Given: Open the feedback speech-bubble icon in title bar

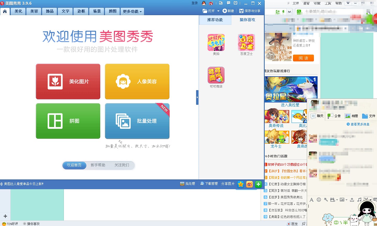Looking at the screenshot, I should pyautogui.click(x=229, y=3).
